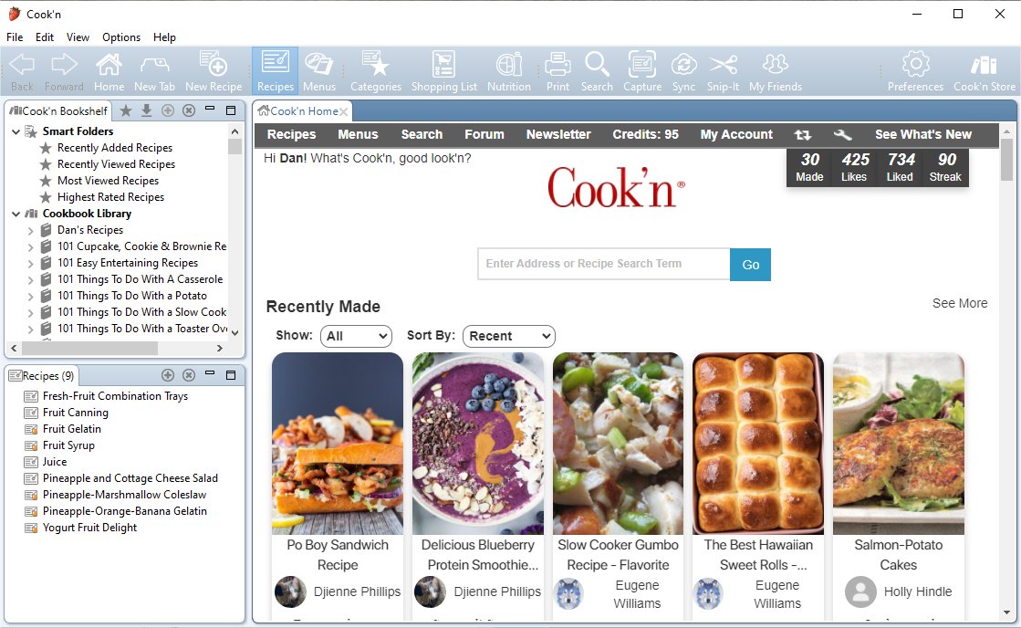The image size is (1021, 628).
Task: Open the Options menu
Action: click(121, 37)
